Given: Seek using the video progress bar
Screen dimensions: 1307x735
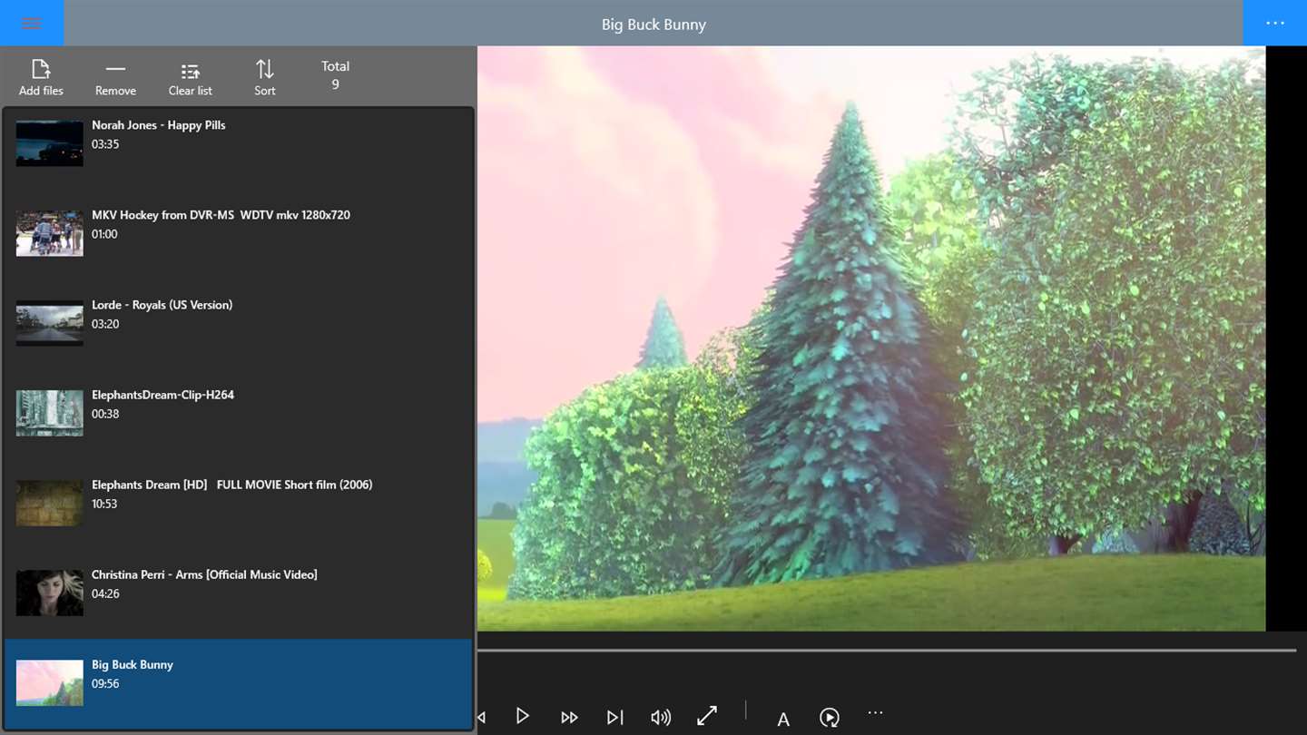Looking at the screenshot, I should 887,651.
